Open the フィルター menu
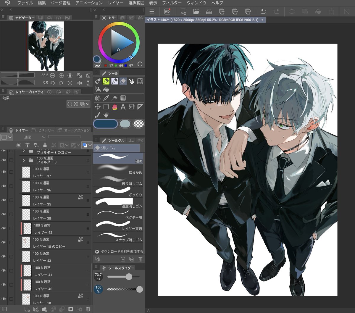Image resolution: width=355 pixels, height=313 pixels. click(x=172, y=3)
